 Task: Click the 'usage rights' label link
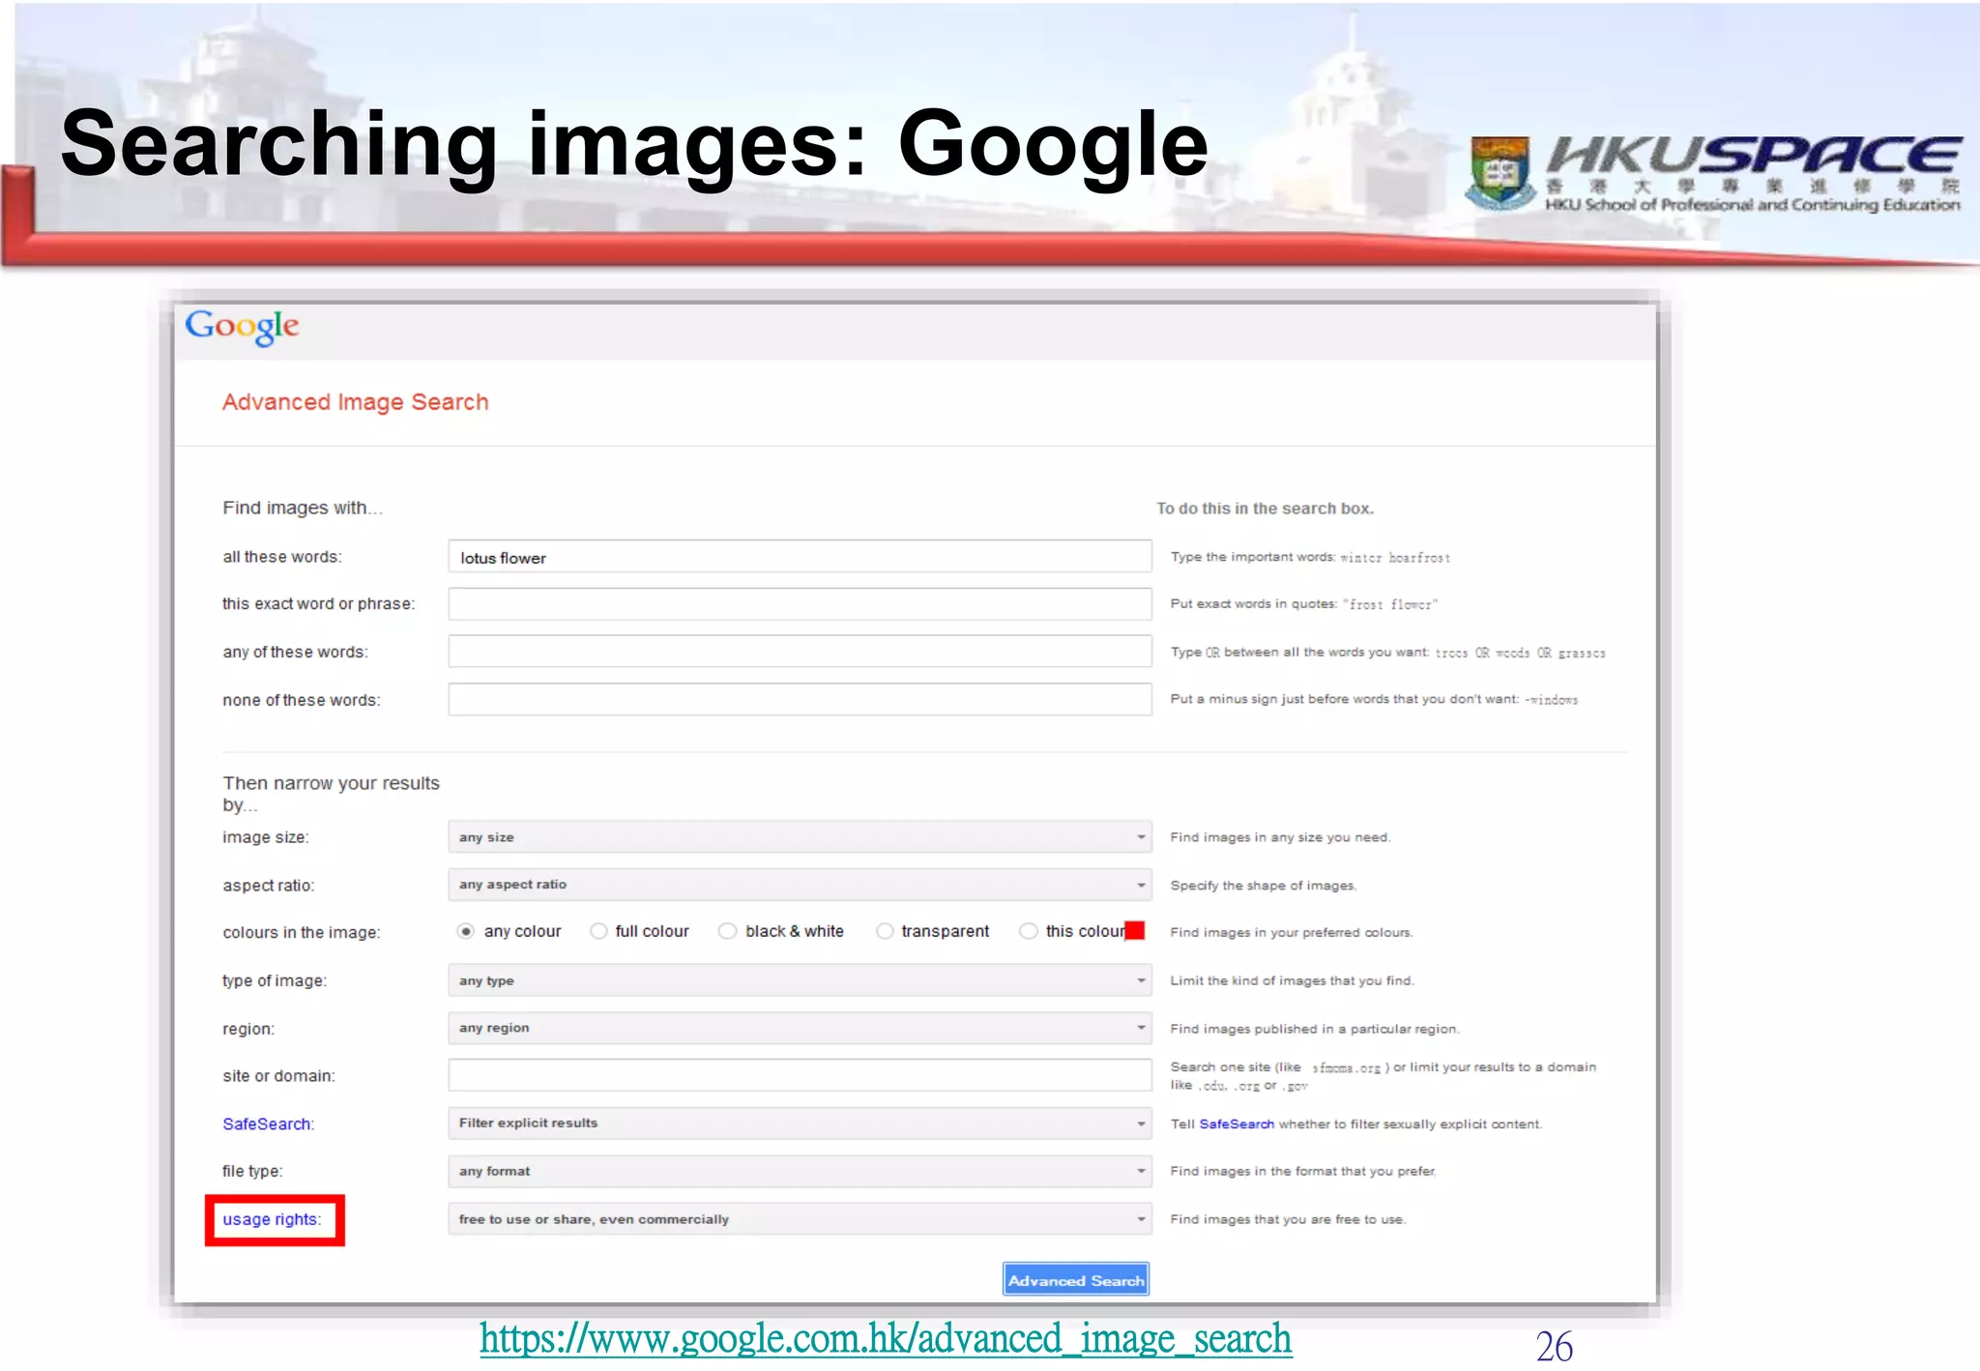(x=271, y=1219)
